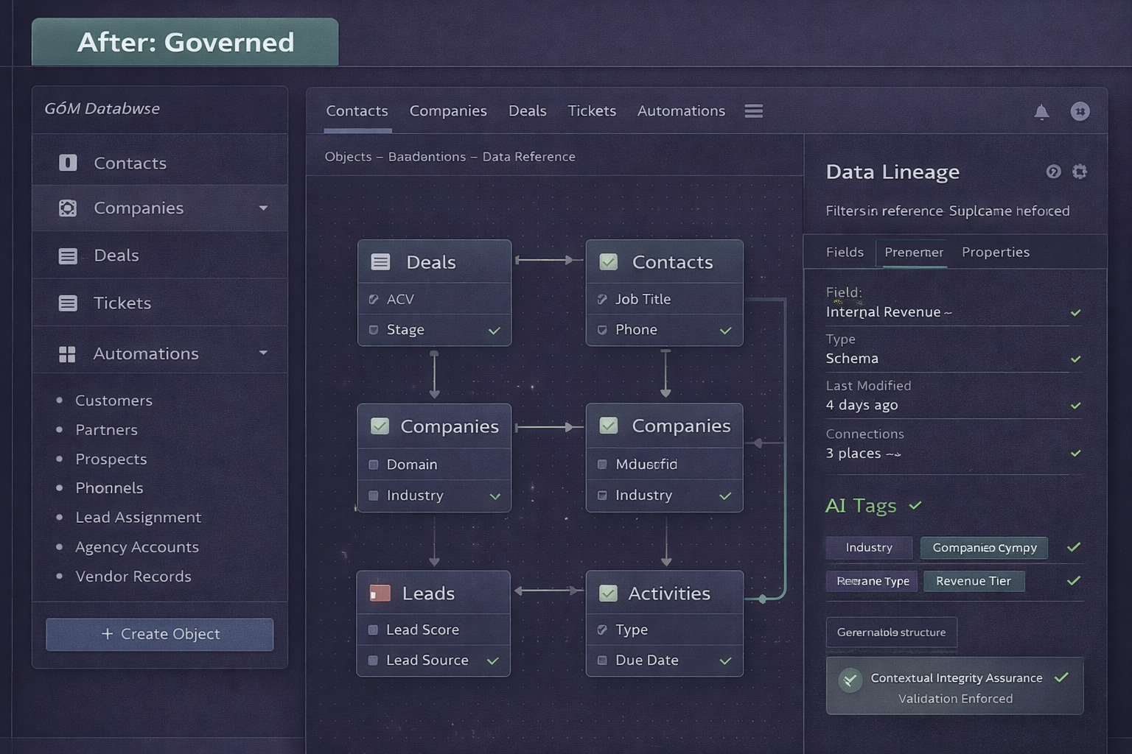Expand the Stage field chevron in Deals
1132x754 pixels.
[x=495, y=331]
